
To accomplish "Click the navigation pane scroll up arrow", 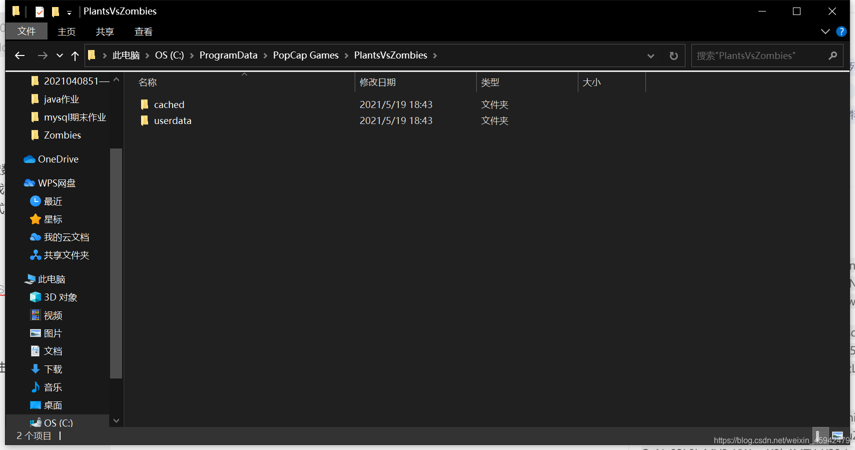I will click(116, 79).
